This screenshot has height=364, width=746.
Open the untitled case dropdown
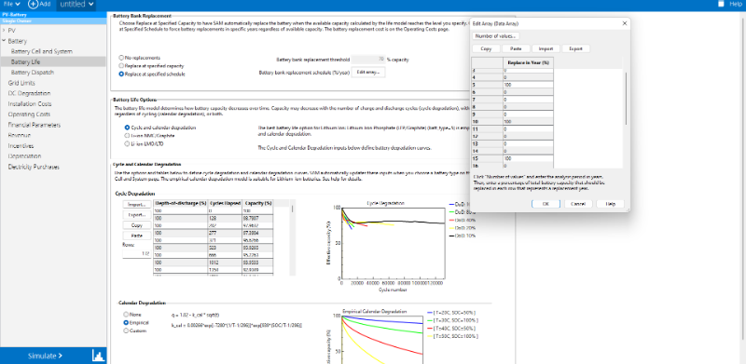point(76,5)
